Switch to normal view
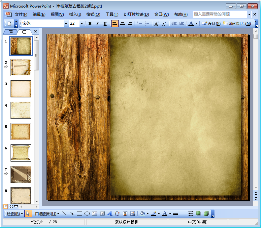The width and height of the screenshot is (261, 228). click(x=5, y=207)
